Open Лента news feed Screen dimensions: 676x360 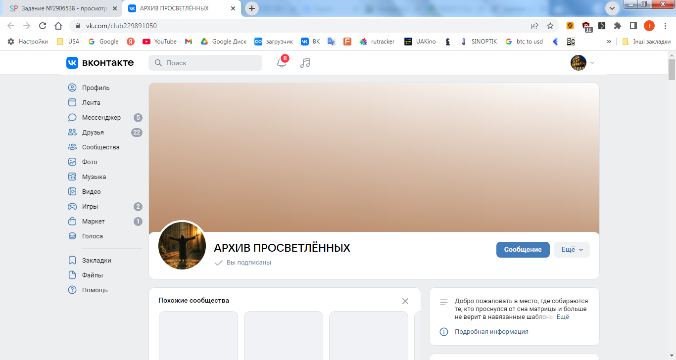pyautogui.click(x=91, y=103)
